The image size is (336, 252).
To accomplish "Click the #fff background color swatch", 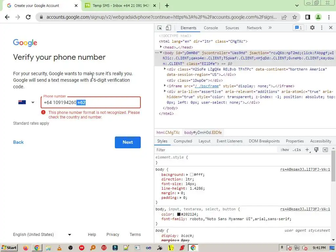I will click(192, 175).
